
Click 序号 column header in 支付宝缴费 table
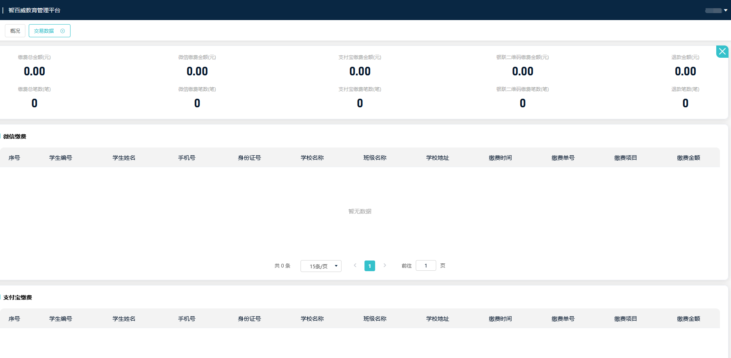click(x=14, y=319)
